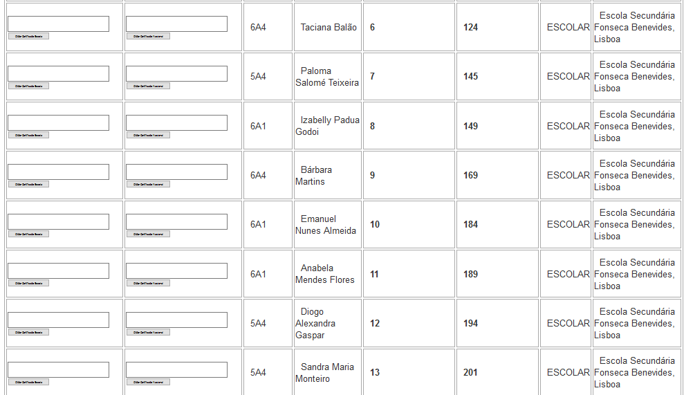The height and width of the screenshot is (395, 684).
Task: Click second-column button in Izabelly Padua Godoi's row
Action: pyautogui.click(x=148, y=135)
